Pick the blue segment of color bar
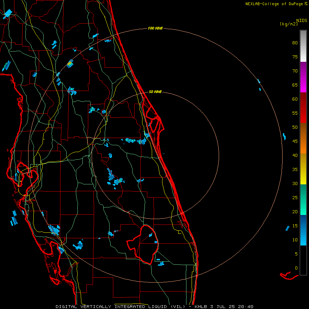Viewport: 309px width, 309px height. click(303, 230)
